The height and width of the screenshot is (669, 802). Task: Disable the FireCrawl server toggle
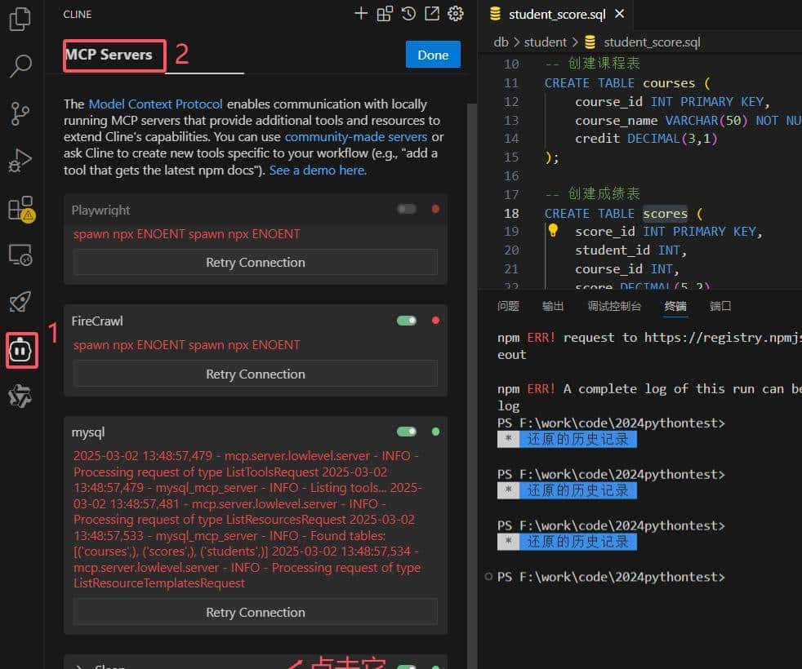click(406, 321)
